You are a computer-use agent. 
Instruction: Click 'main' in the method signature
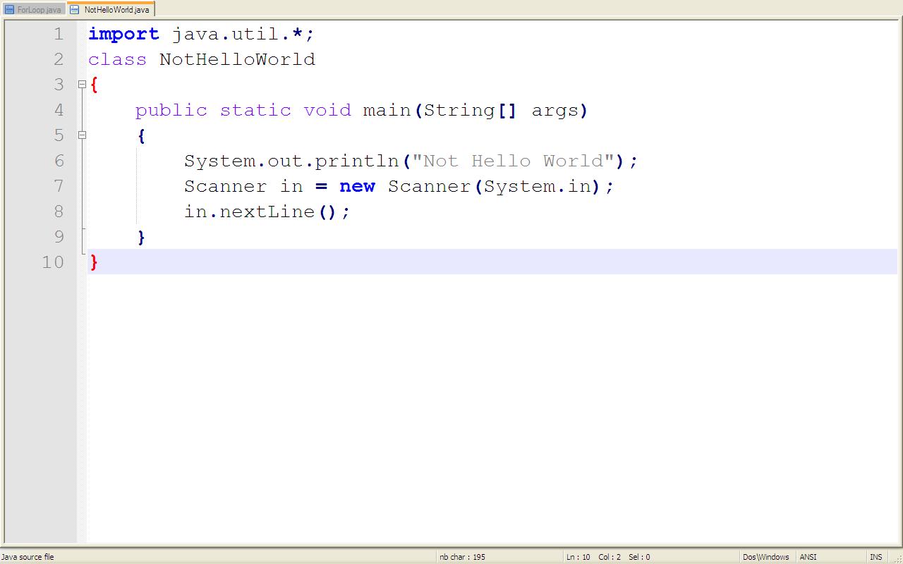click(x=387, y=110)
